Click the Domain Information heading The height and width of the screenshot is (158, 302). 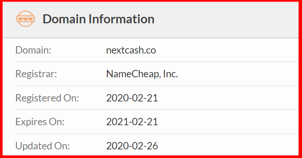(x=98, y=19)
